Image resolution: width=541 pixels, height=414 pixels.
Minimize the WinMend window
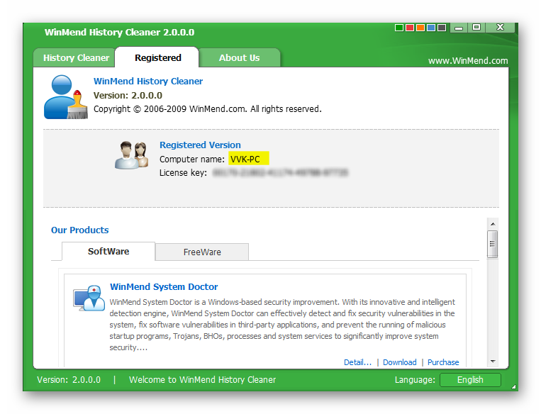459,28
